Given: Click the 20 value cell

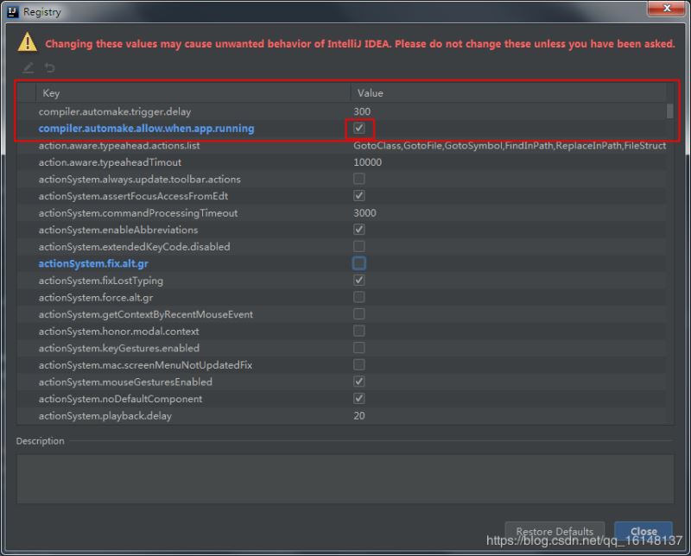Looking at the screenshot, I should coord(359,415).
